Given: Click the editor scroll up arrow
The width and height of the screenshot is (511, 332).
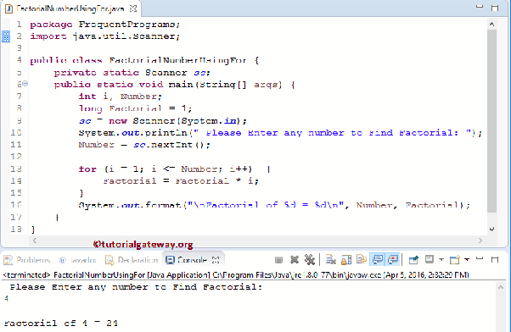Looking at the screenshot, I should (x=491, y=24).
